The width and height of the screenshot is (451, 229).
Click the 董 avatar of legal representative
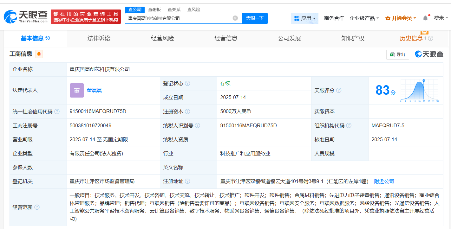click(x=77, y=90)
